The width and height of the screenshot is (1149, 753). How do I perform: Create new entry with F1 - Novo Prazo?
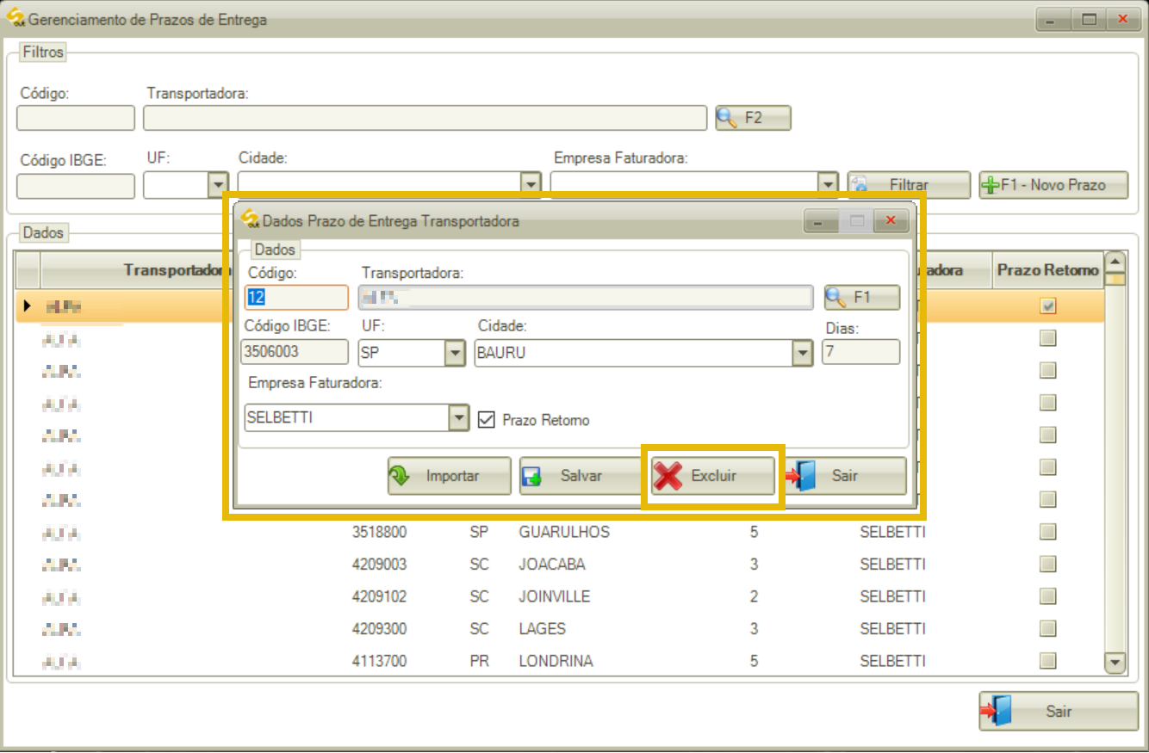click(1053, 185)
